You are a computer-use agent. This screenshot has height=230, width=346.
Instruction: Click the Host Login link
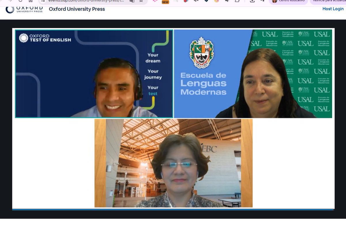point(333,9)
